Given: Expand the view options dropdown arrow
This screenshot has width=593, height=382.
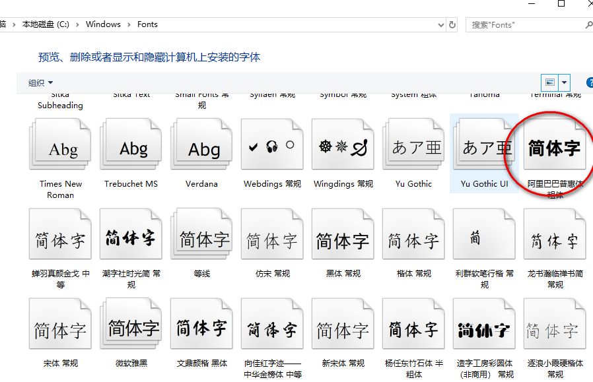Looking at the screenshot, I should [565, 82].
